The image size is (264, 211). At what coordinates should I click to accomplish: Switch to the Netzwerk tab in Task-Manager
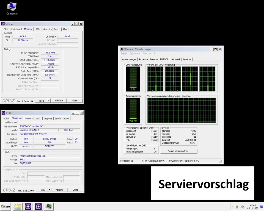[175, 59]
